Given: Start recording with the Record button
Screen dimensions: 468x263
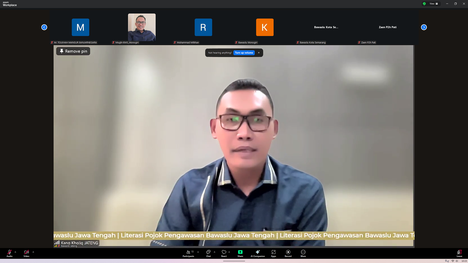Looking at the screenshot, I should pyautogui.click(x=288, y=253).
